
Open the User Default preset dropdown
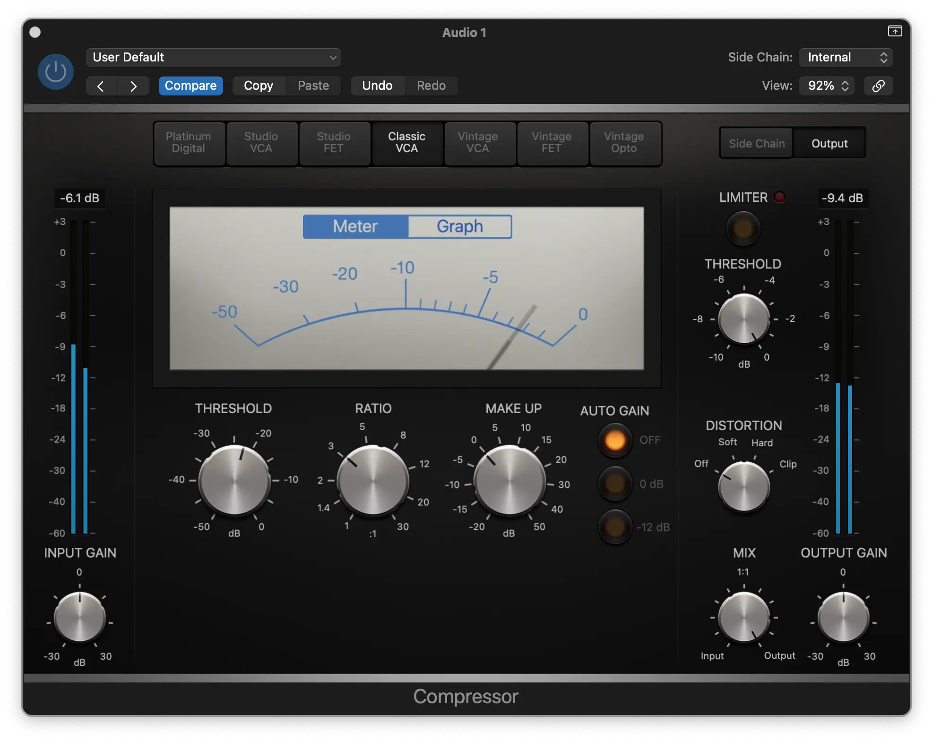coord(213,58)
